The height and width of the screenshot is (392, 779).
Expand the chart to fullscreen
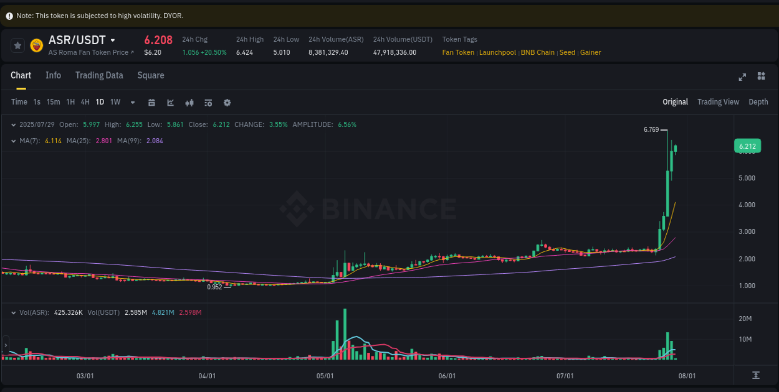[x=742, y=77]
